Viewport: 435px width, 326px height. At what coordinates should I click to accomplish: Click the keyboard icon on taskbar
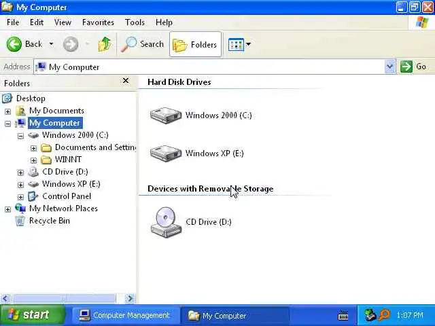tap(343, 315)
